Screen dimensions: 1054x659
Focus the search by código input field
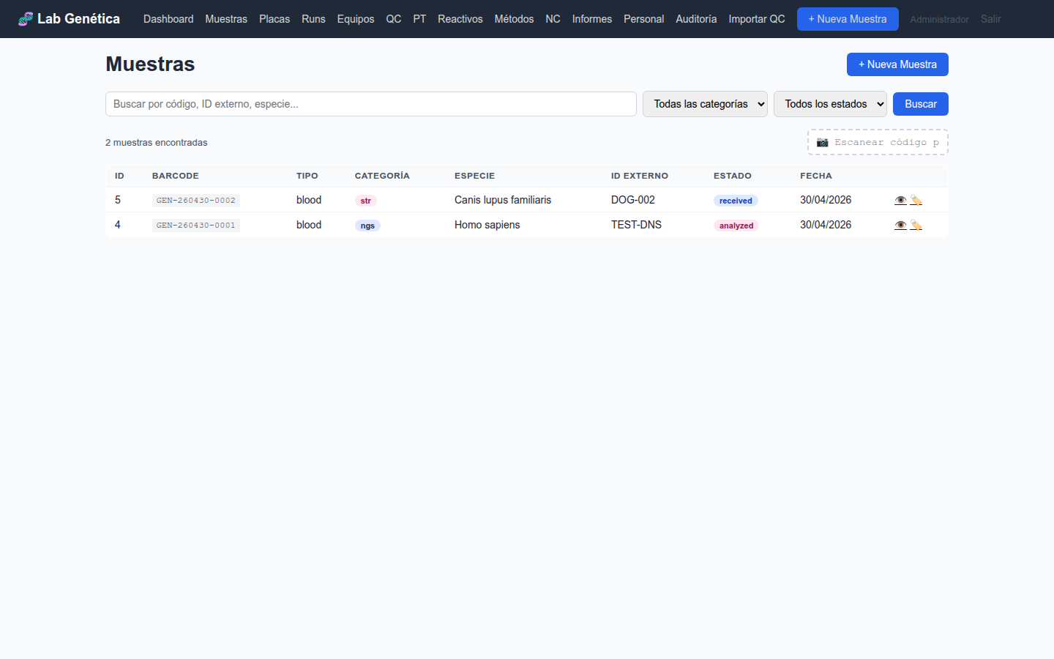[371, 104]
